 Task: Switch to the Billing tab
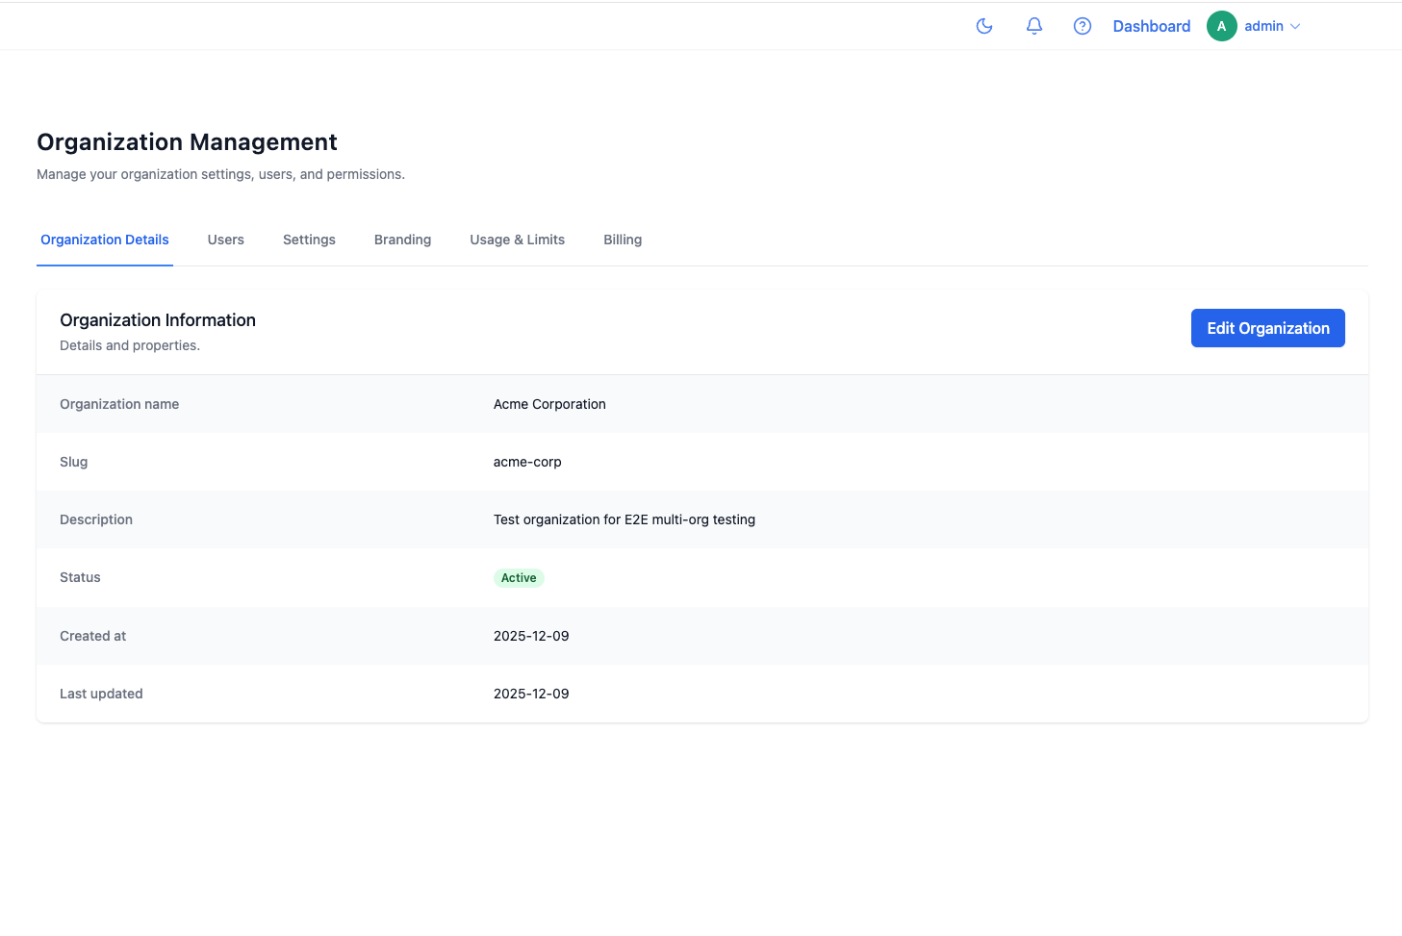coord(622,240)
